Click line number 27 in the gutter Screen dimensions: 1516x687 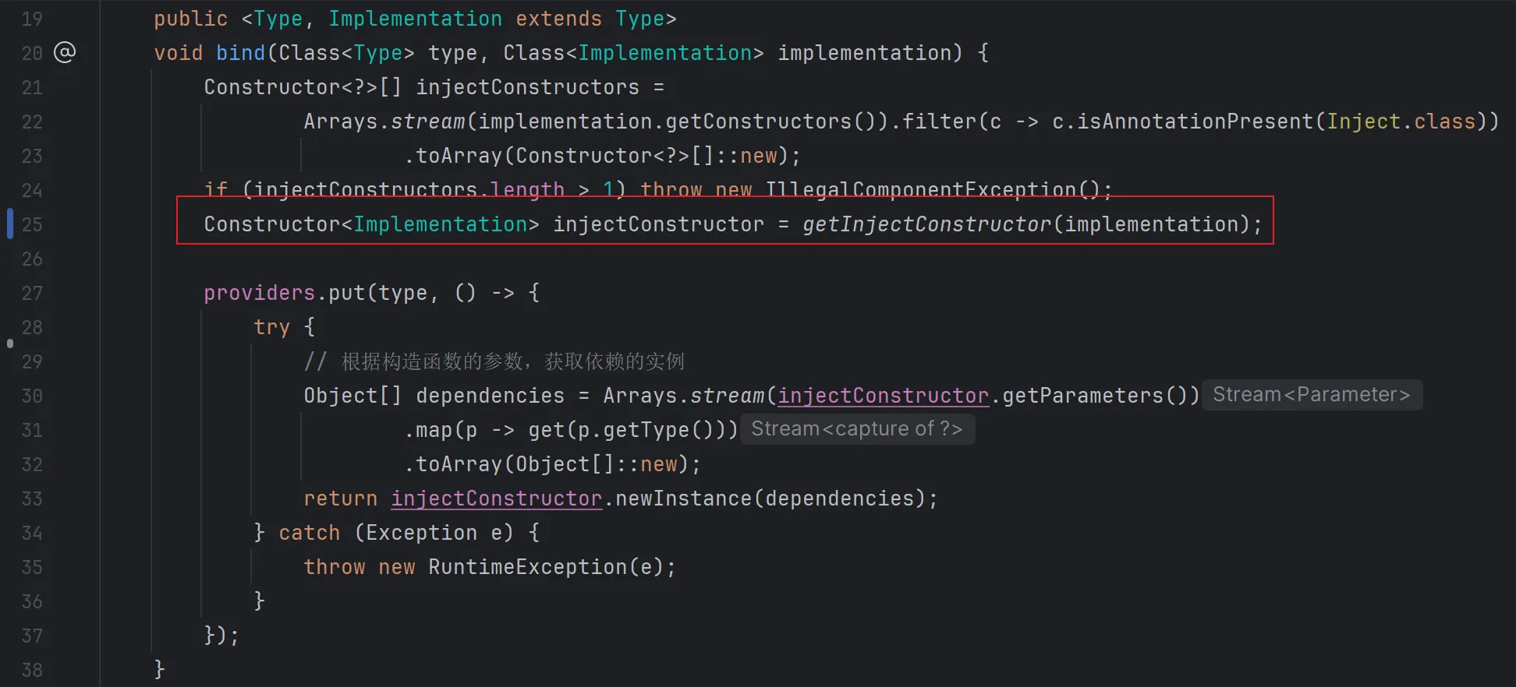click(x=32, y=293)
